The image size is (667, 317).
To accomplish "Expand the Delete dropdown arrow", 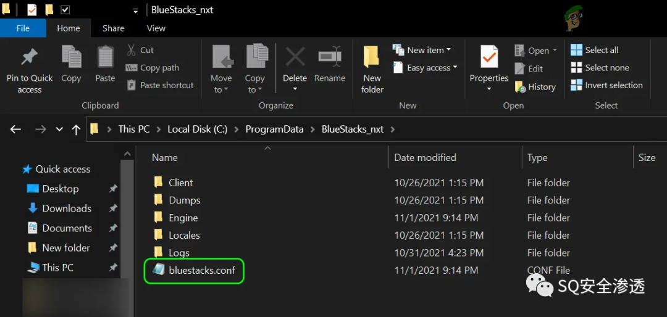I will pyautogui.click(x=295, y=89).
